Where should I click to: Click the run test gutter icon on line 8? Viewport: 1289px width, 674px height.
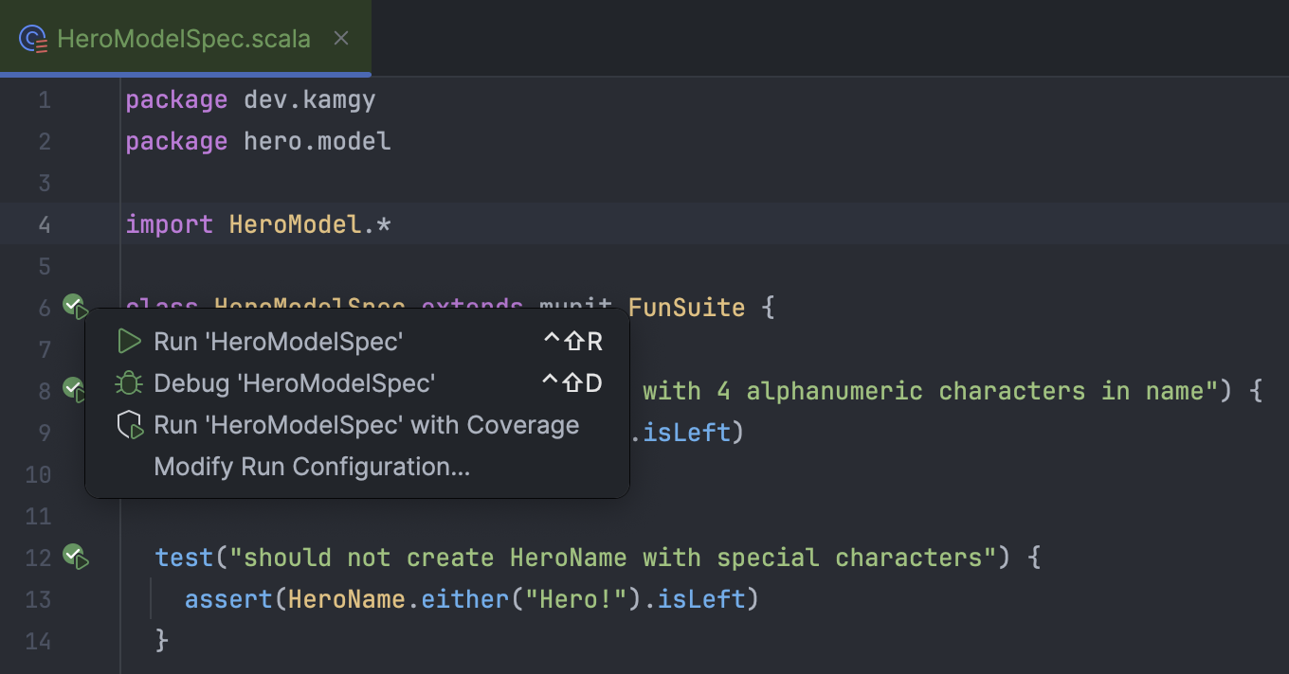pos(75,389)
